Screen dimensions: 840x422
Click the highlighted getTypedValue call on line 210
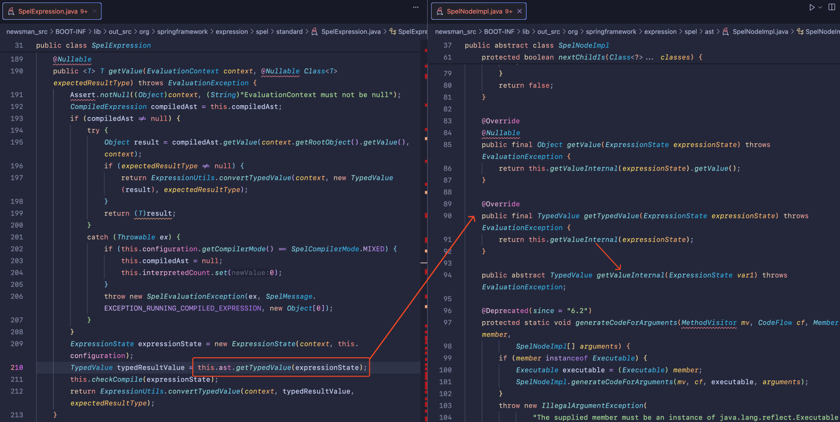pos(264,368)
